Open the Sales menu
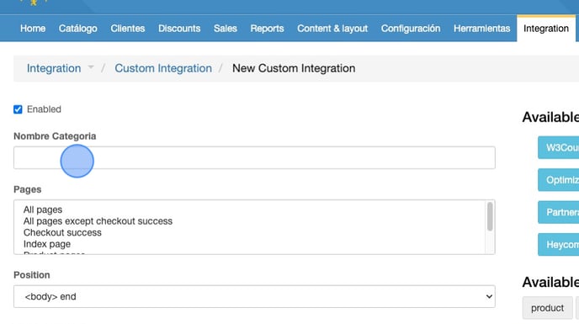This screenshot has width=579, height=324. (x=226, y=29)
